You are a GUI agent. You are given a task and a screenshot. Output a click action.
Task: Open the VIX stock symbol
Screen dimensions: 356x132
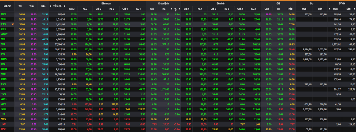[3, 44]
